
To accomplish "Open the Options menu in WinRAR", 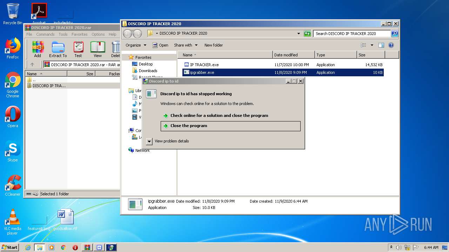I will (x=98, y=34).
